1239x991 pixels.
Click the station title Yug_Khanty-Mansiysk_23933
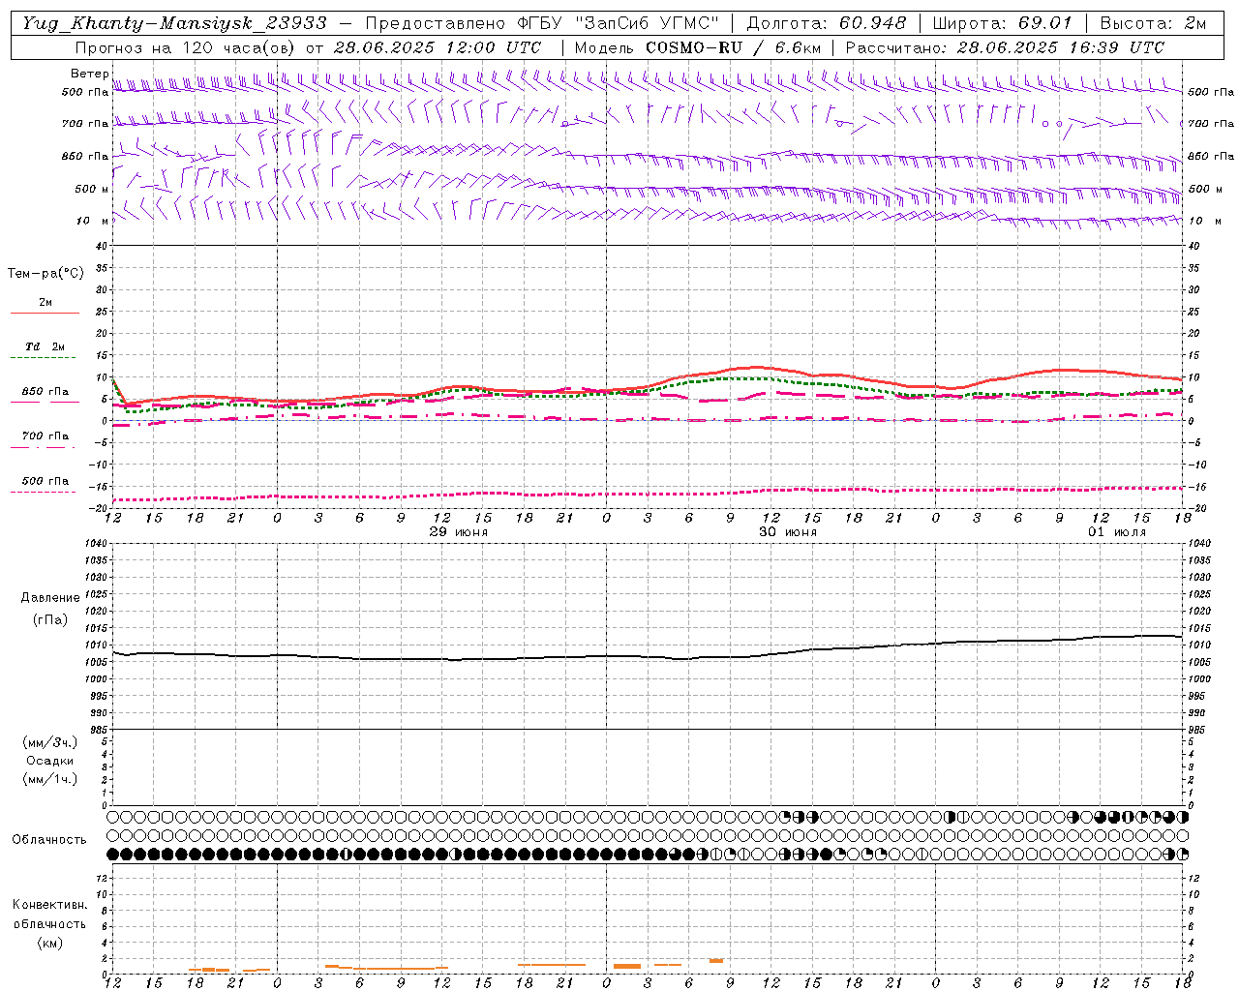pyautogui.click(x=174, y=23)
